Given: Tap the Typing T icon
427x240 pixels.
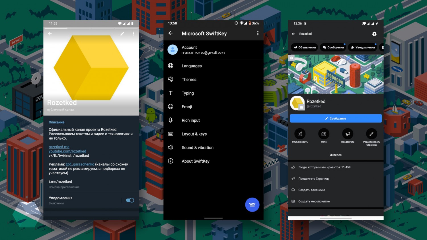Looking at the screenshot, I should 171,93.
